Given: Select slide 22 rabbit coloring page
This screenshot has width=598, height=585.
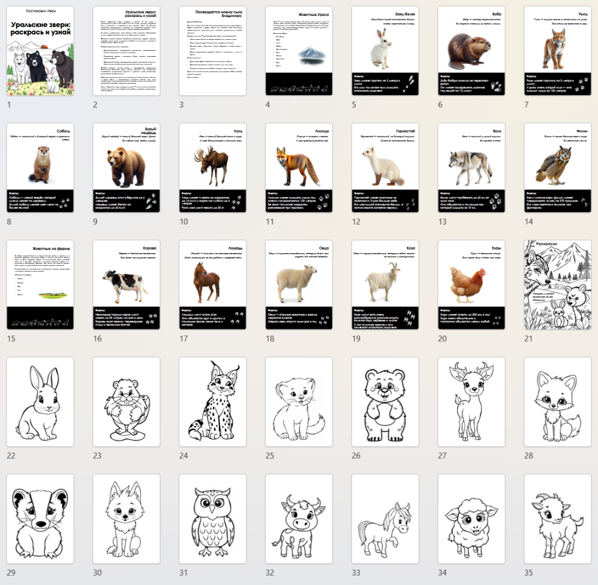Looking at the screenshot, I should point(40,402).
